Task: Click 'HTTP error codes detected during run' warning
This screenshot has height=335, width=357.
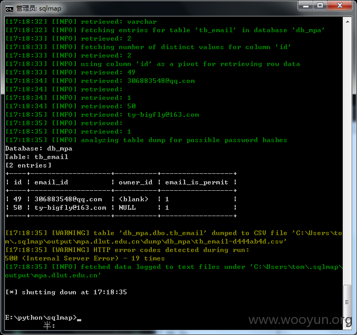Action: 127,250
